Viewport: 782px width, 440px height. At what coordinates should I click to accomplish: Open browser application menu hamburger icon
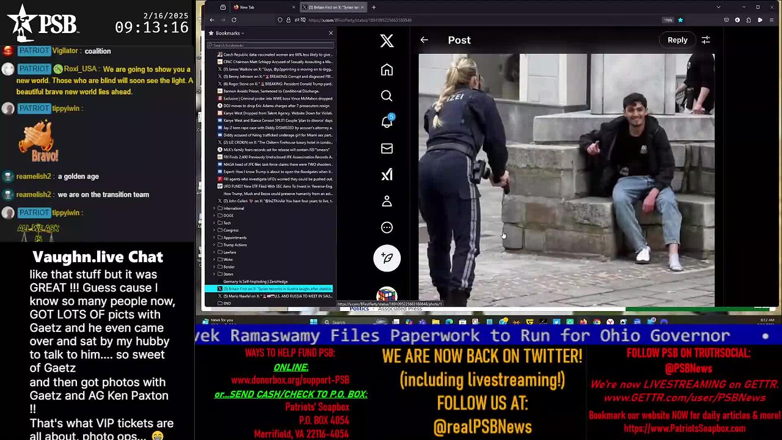pos(770,20)
